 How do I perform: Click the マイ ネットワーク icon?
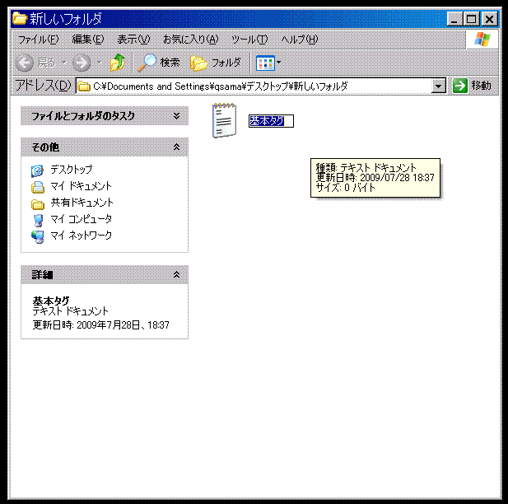click(38, 236)
